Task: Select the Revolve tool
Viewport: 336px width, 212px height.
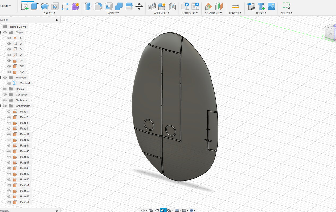Action: [x=45, y=6]
